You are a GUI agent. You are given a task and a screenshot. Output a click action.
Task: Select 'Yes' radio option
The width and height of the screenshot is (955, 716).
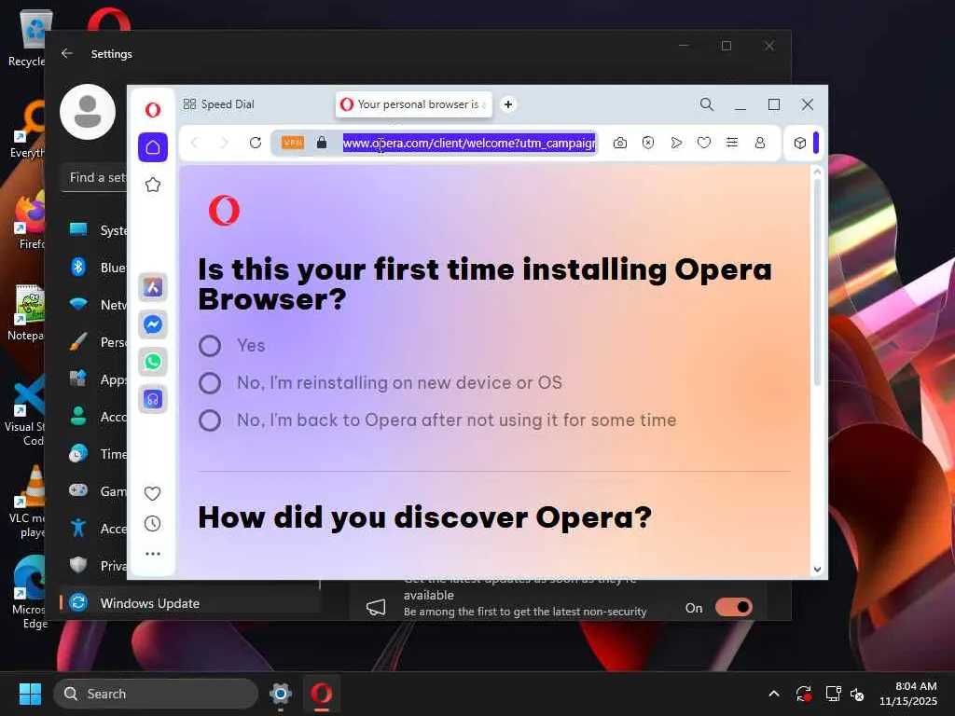(x=210, y=346)
